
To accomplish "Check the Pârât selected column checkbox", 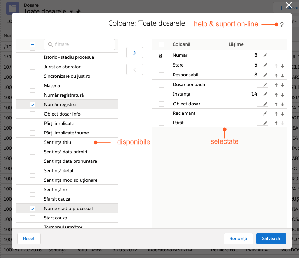I will [x=161, y=123].
